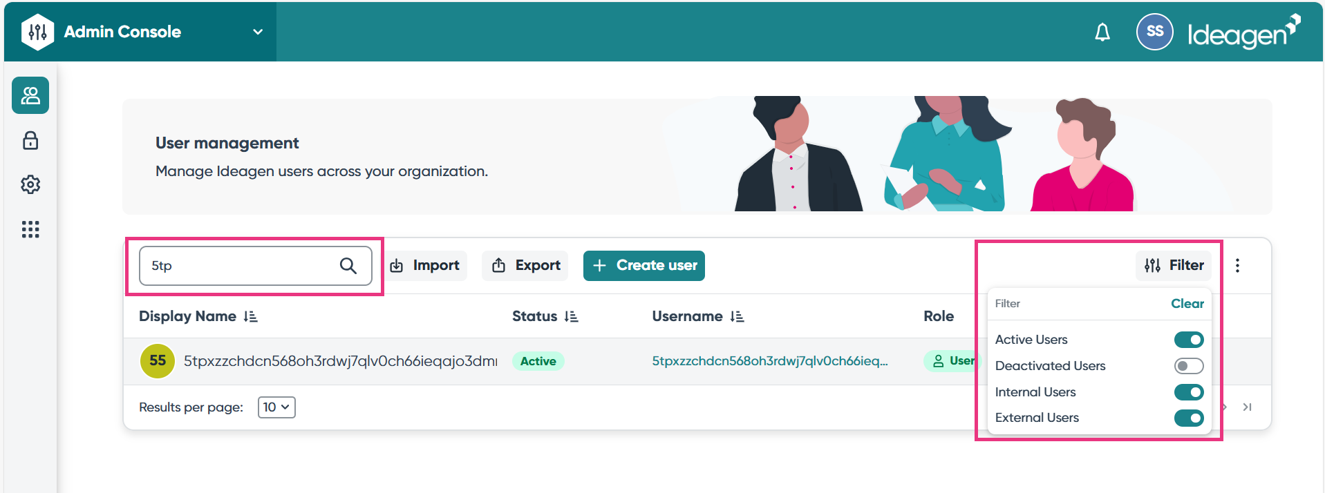Open the results per page dropdown
Viewport: 1325px width, 493px height.
pos(276,407)
